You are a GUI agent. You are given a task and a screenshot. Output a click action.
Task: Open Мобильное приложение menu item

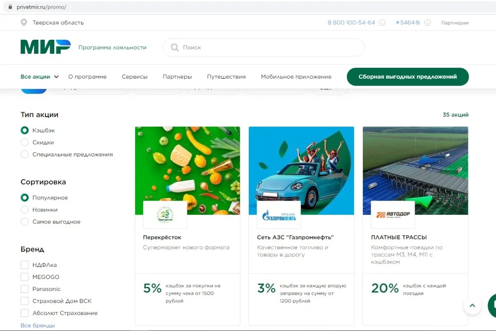coord(296,77)
